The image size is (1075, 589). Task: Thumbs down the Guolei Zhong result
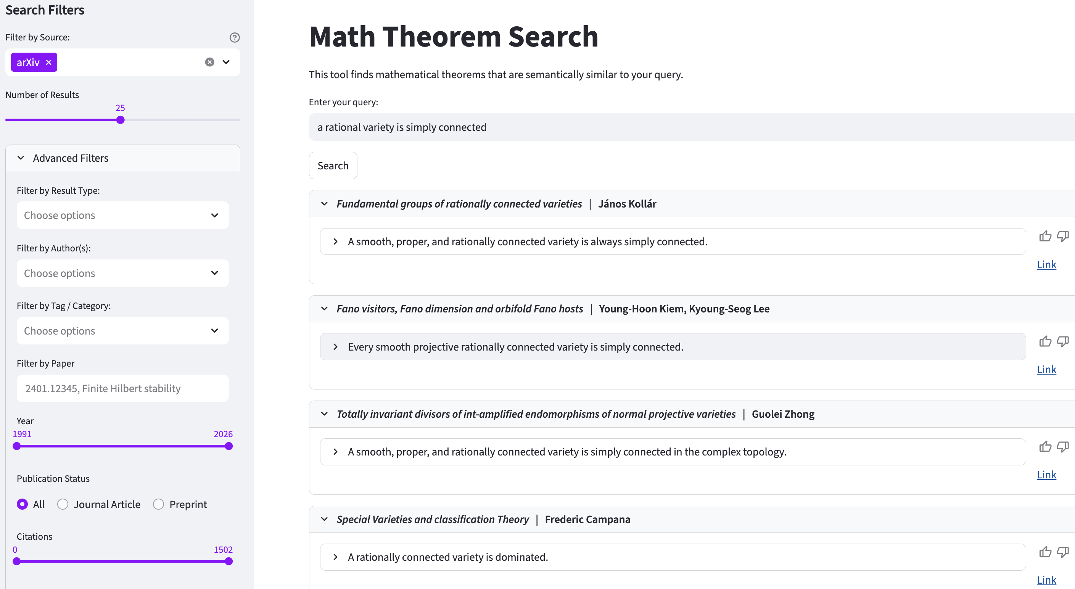1062,447
